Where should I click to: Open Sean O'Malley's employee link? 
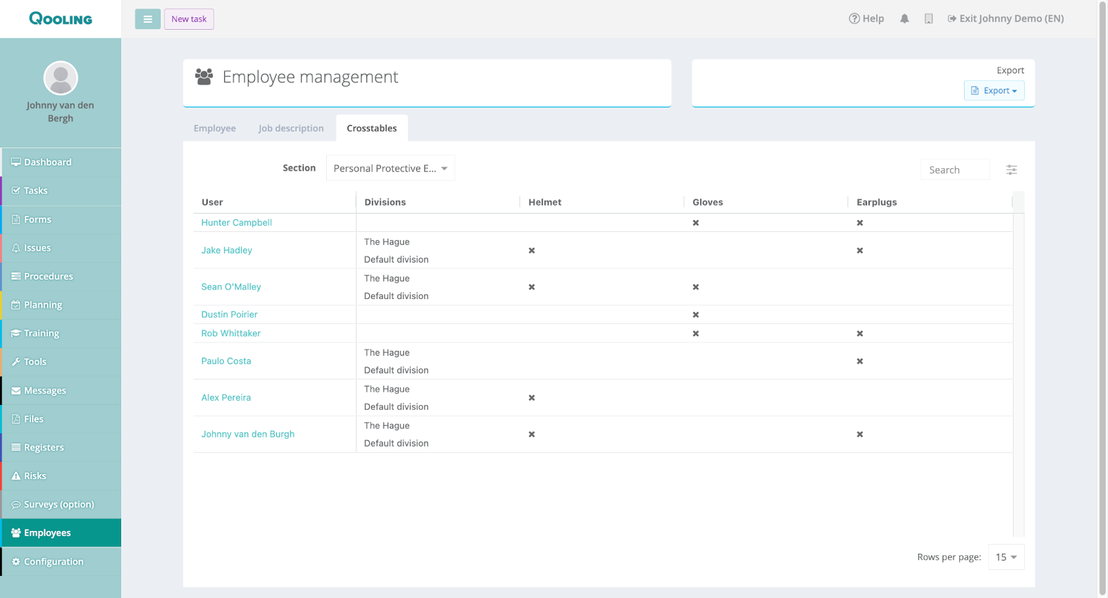pyautogui.click(x=231, y=287)
